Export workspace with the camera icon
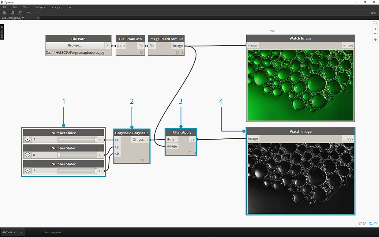 pos(373,13)
